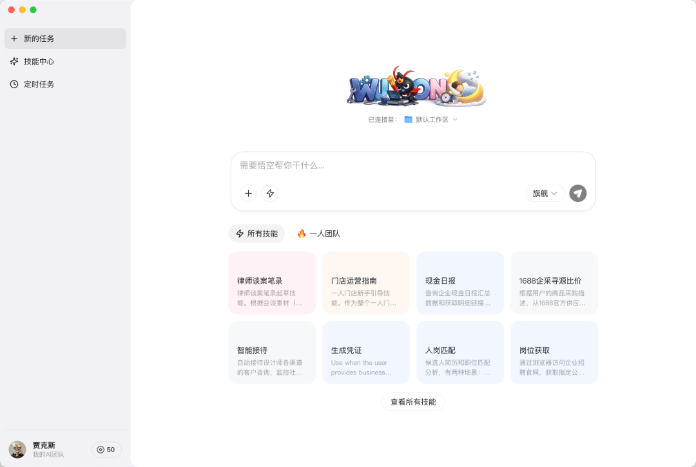
Task: Open the 默认工作区 folder icon
Action: tap(409, 119)
